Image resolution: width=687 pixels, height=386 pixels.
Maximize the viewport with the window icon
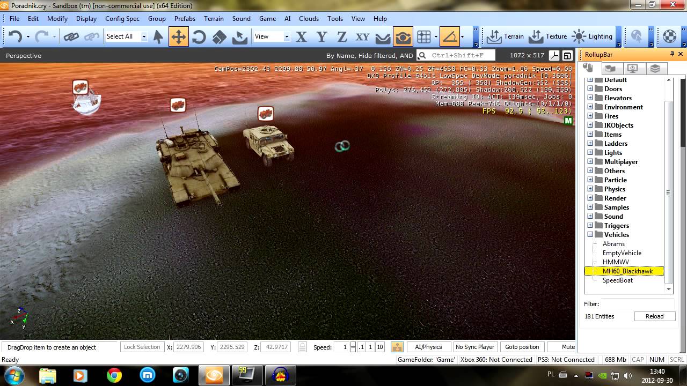pyautogui.click(x=567, y=55)
